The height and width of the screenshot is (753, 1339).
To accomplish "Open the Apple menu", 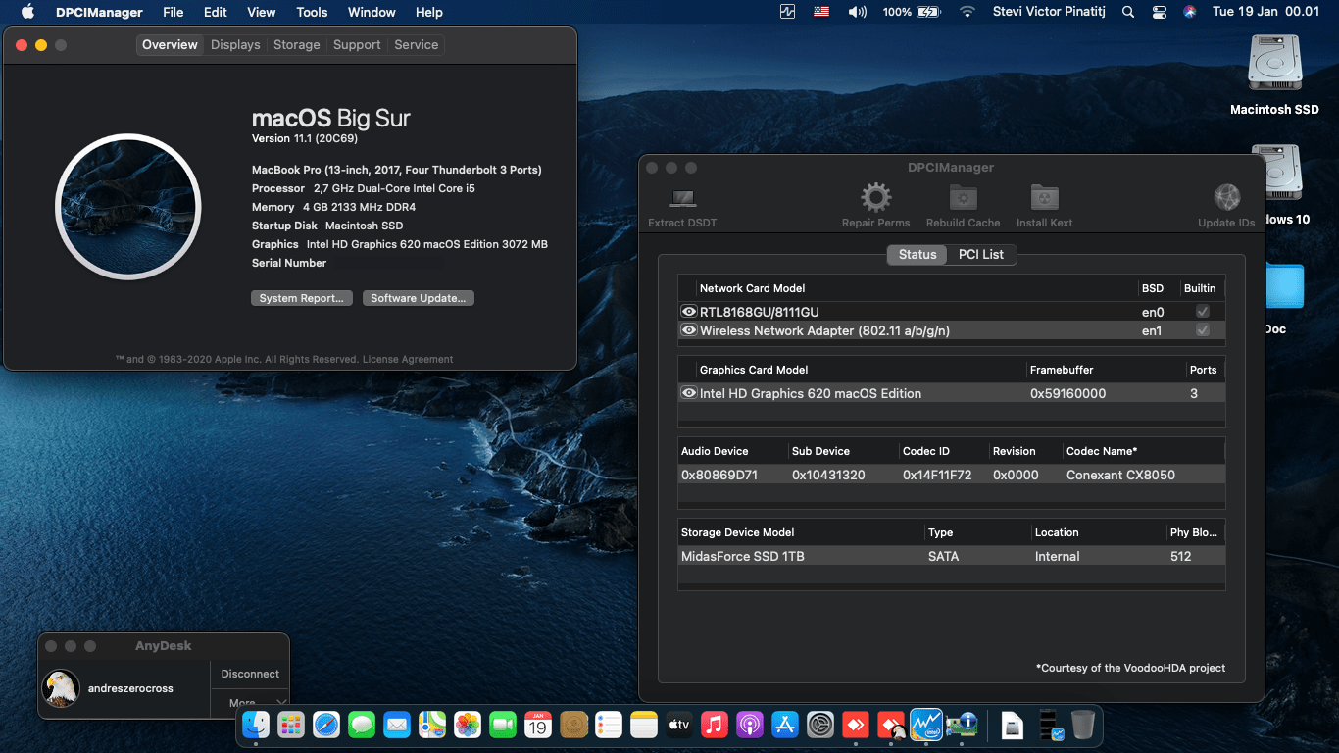I will 27,12.
